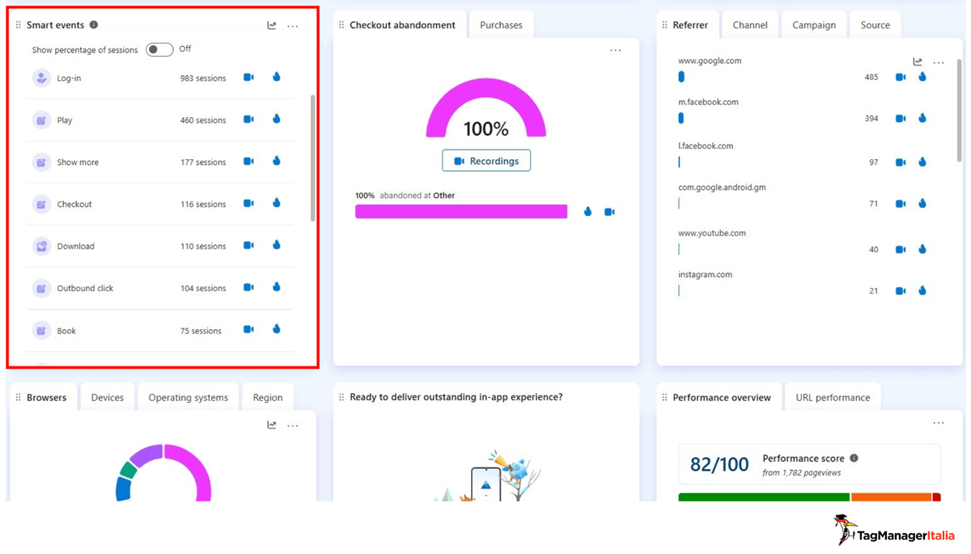Click the heatmap icon for instagram.com
Viewport: 971px width, 554px height.
[x=922, y=290]
